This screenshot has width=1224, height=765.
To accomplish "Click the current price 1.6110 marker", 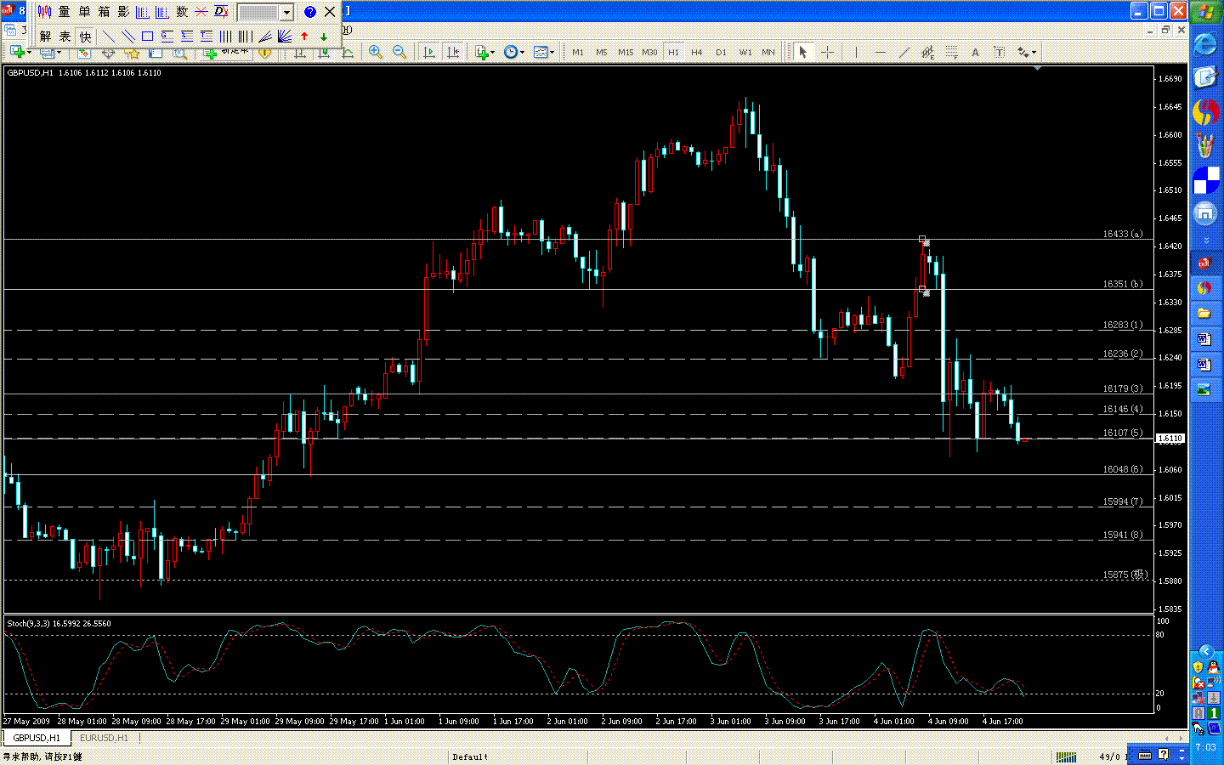I will [1170, 439].
